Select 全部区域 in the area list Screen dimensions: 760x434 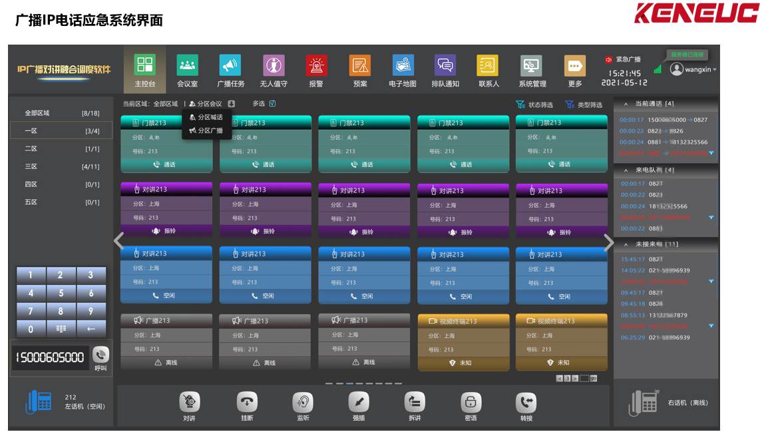[x=61, y=113]
